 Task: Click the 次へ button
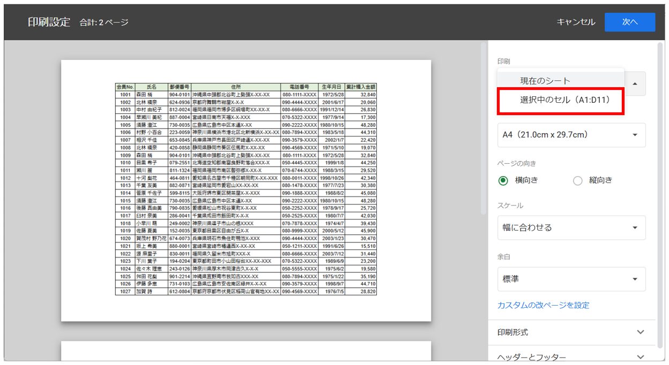(630, 22)
